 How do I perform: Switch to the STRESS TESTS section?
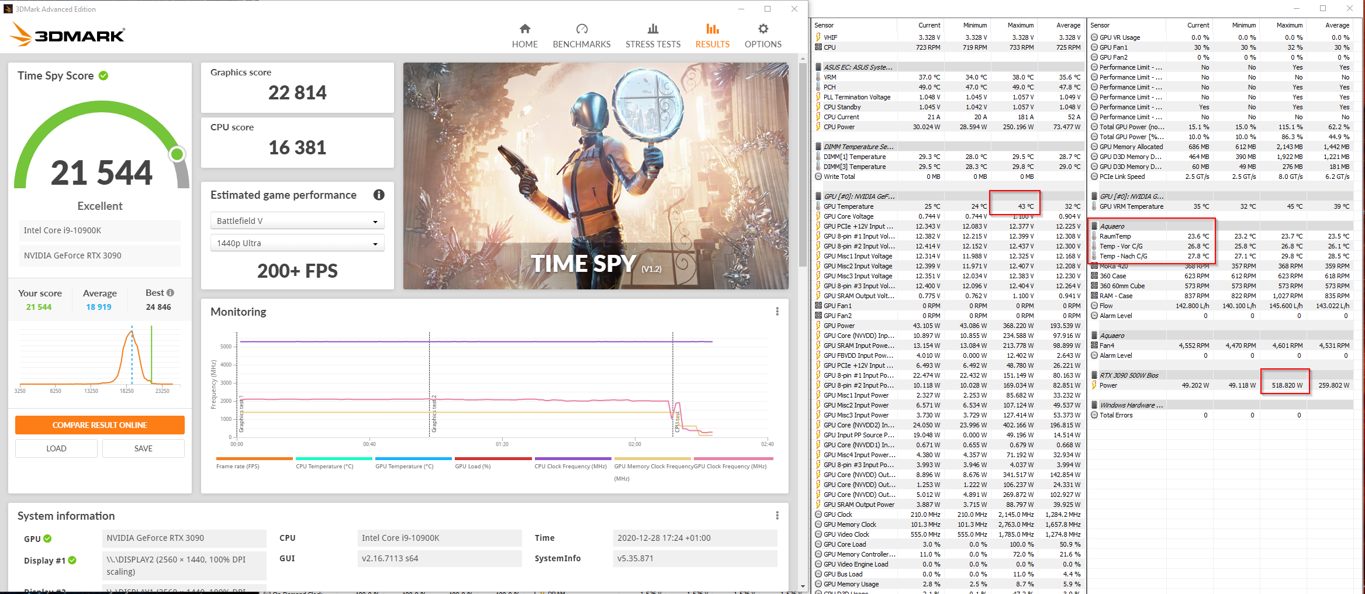coord(653,36)
